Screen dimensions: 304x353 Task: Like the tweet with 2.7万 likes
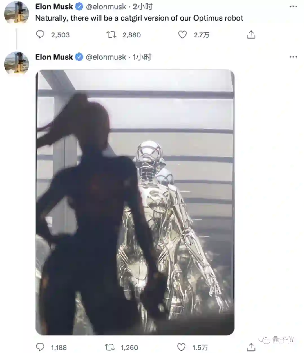pyautogui.click(x=182, y=35)
